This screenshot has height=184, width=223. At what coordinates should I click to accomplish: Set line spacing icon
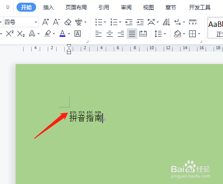[x=158, y=34]
